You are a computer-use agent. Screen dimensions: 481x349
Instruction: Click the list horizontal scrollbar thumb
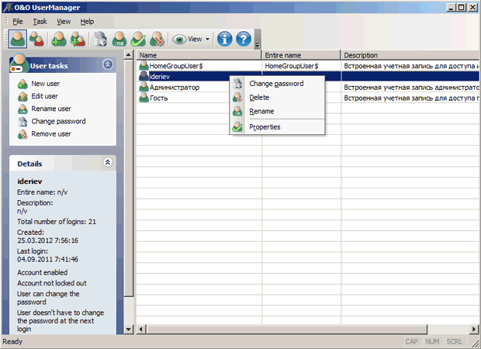click(x=286, y=330)
